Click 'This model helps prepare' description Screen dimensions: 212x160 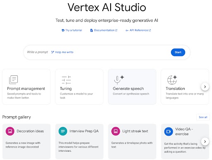click(x=78, y=147)
